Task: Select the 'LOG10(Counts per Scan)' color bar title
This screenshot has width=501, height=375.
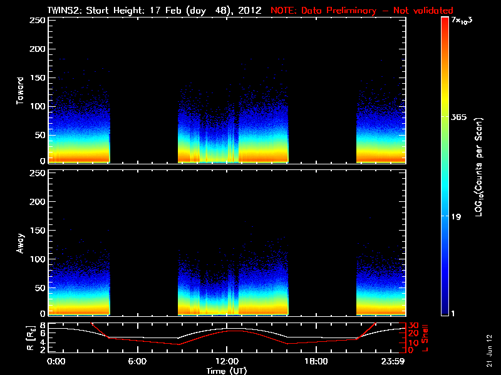Action: coord(478,167)
